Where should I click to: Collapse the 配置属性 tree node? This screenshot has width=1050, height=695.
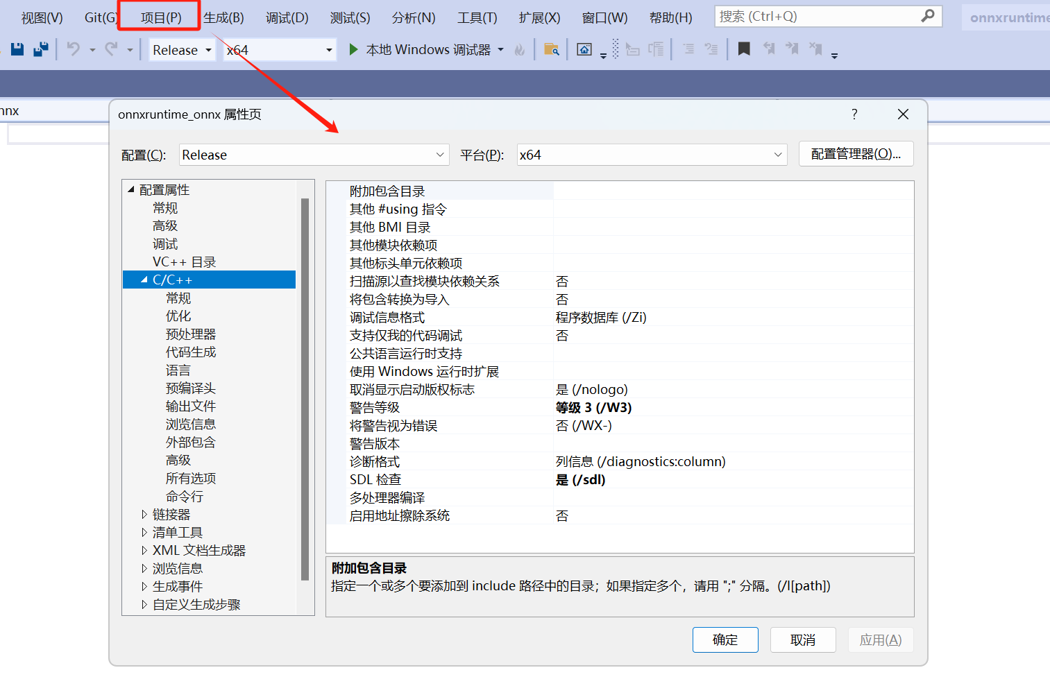(131, 189)
